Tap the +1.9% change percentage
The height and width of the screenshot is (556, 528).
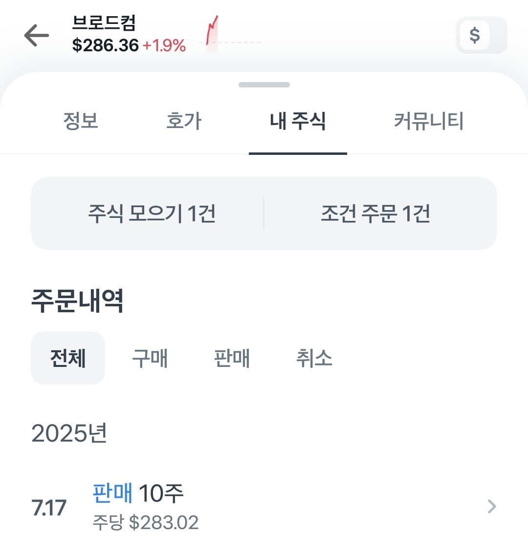pyautogui.click(x=164, y=46)
